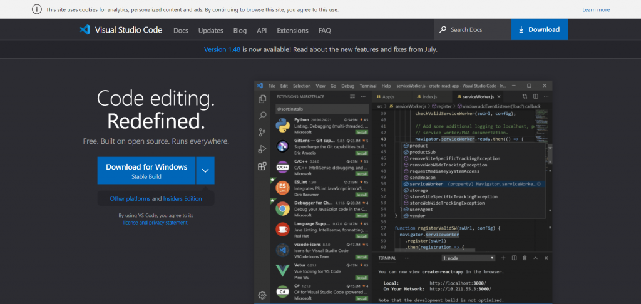
Task: Click the GitLens extension icon
Action: click(282, 146)
